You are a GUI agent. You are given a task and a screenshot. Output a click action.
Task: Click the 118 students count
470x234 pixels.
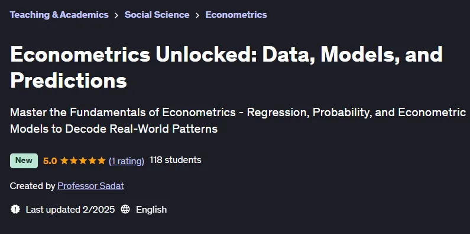[x=175, y=160]
